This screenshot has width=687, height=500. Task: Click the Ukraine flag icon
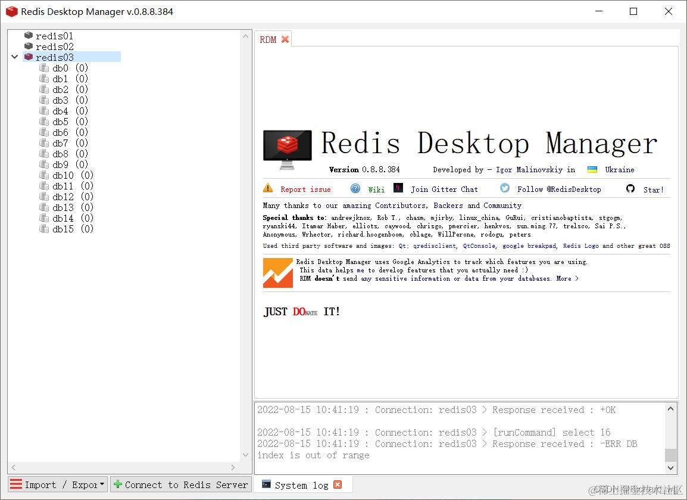(592, 170)
